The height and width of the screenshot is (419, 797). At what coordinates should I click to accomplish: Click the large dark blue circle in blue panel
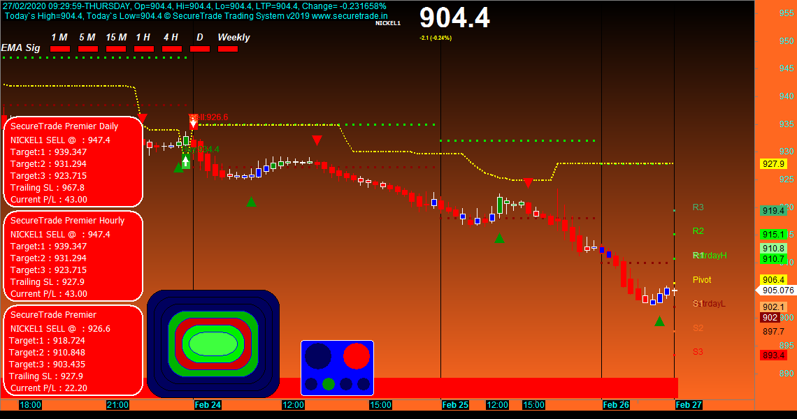[318, 355]
